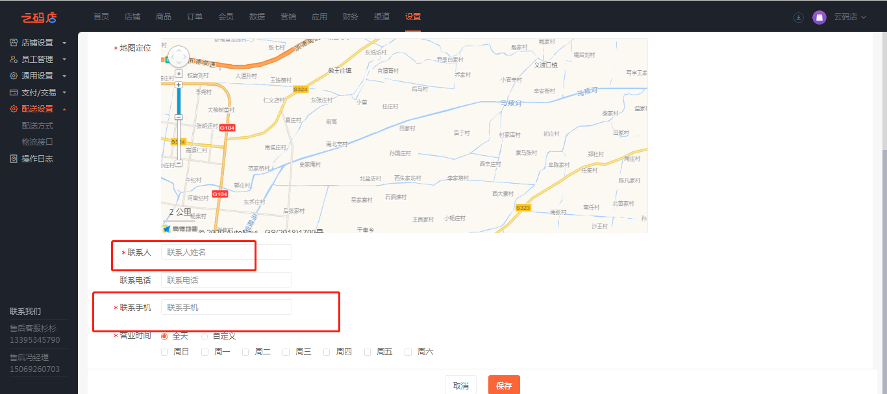This screenshot has height=394, width=887.
Task: Click the 店铺设置 sidebar label
Action: point(38,43)
